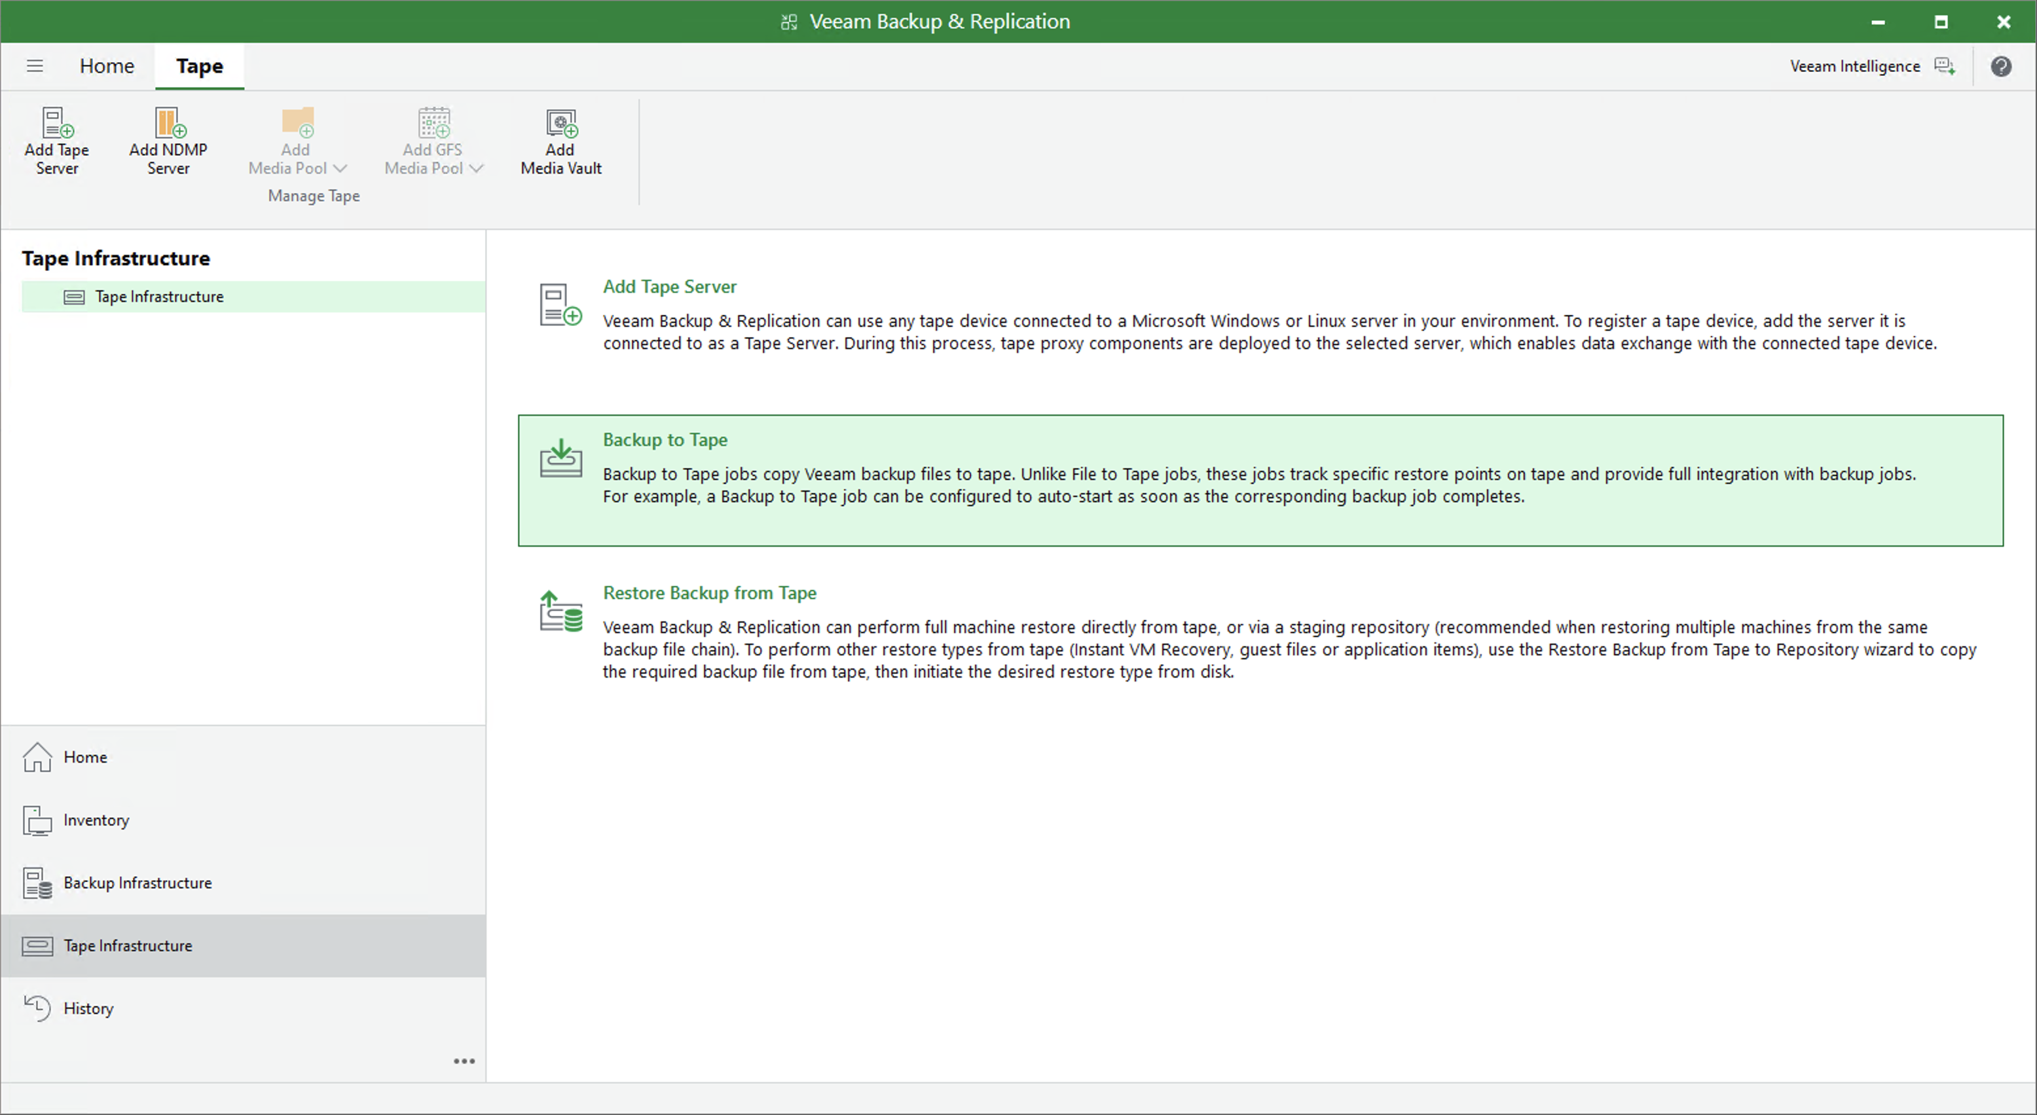Close the Veeam Backup & Replication window
This screenshot has height=1115, width=2037.
2003,22
